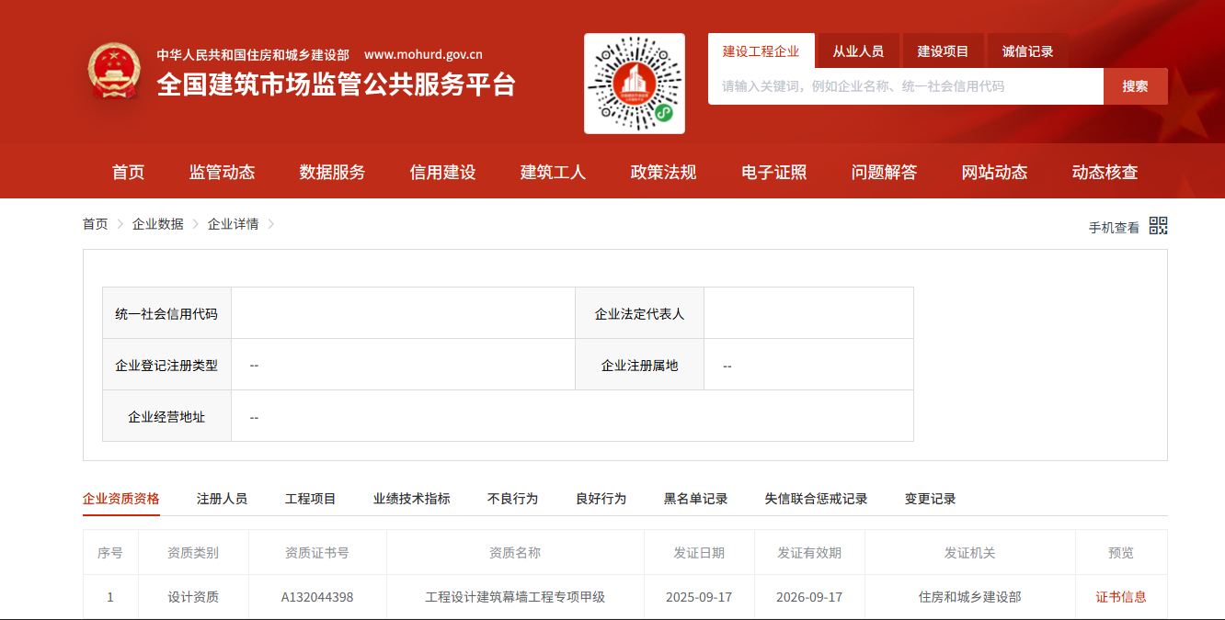1225x620 pixels.
Task: Open the 黑名单记录 tab
Action: (695, 499)
